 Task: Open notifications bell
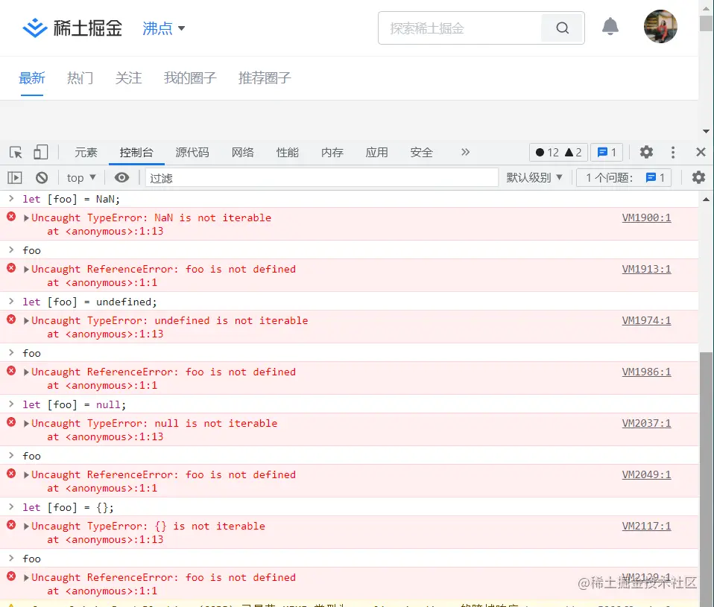pyautogui.click(x=610, y=27)
